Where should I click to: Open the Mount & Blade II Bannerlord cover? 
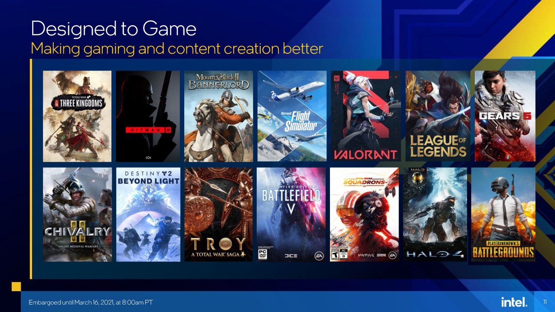tap(219, 116)
